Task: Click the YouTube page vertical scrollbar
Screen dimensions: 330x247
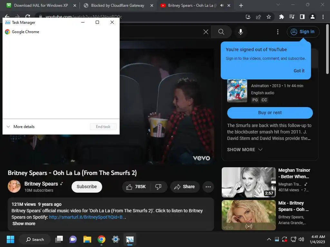Action: click(x=327, y=49)
